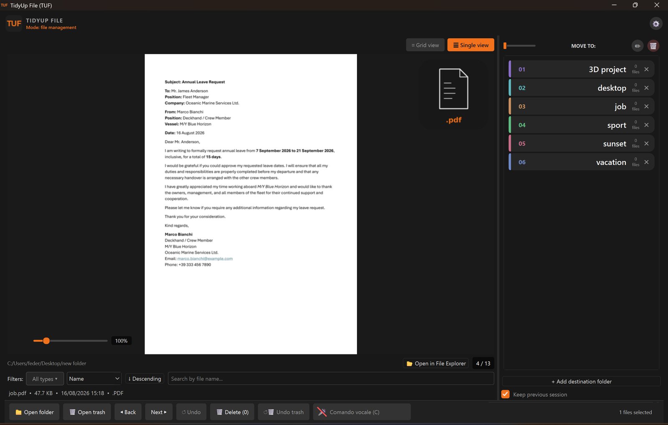Remove the sunset destination folder

pyautogui.click(x=646, y=144)
